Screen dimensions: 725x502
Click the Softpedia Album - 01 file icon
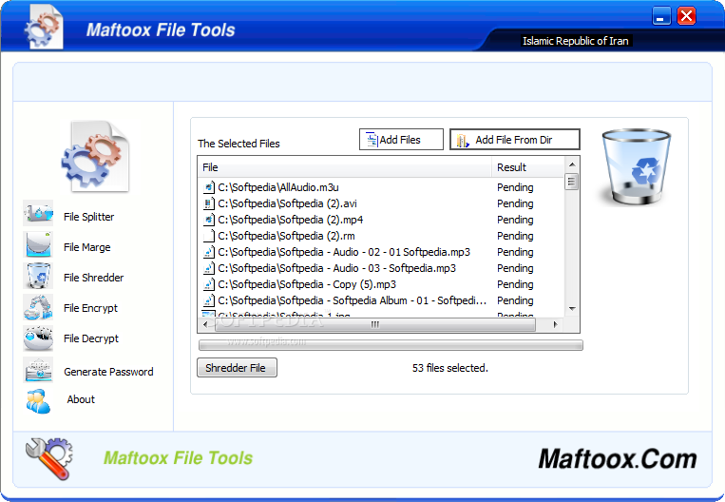[209, 300]
